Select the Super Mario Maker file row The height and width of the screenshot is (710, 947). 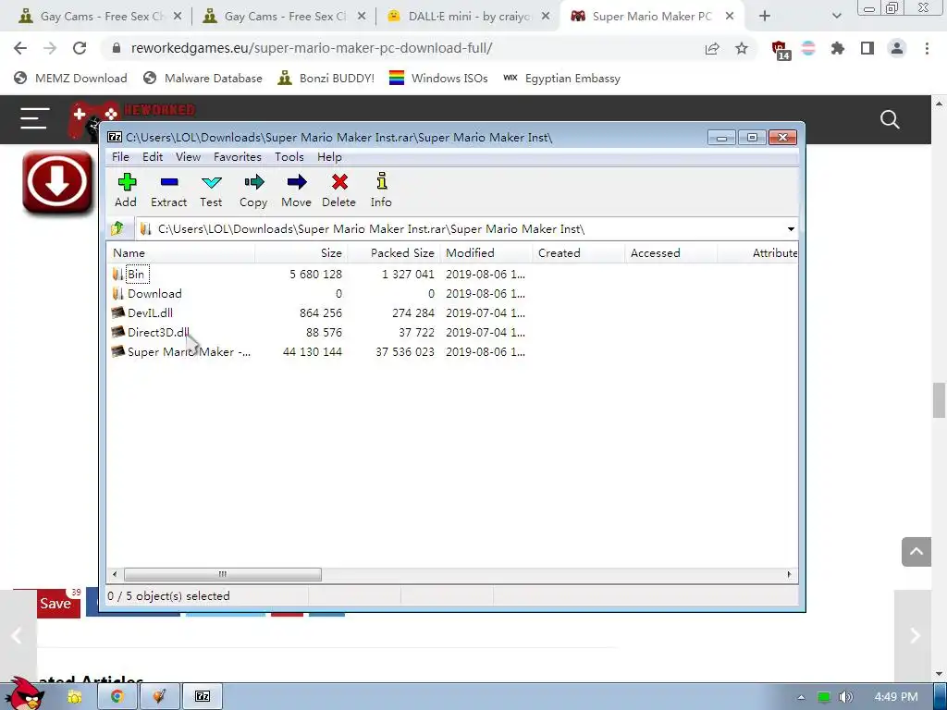(x=451, y=351)
